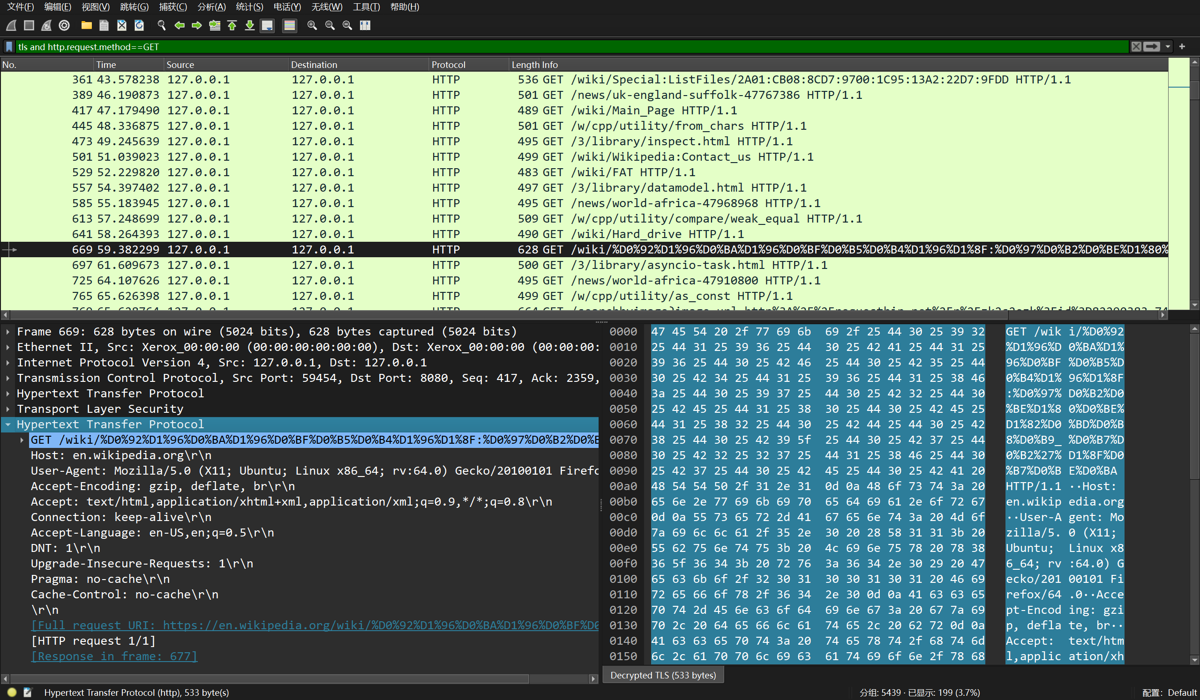Click the resize columns icon
The image size is (1200, 700).
(365, 25)
